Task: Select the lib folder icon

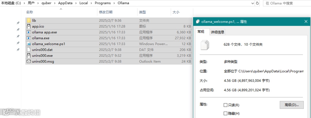Action: click(29, 20)
